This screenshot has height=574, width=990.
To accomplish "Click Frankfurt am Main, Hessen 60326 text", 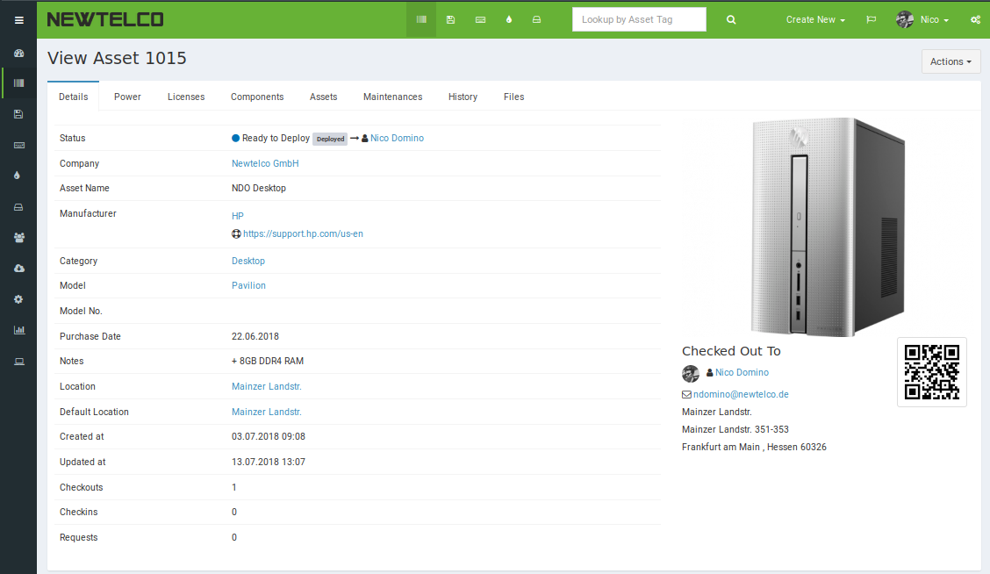I will click(754, 447).
